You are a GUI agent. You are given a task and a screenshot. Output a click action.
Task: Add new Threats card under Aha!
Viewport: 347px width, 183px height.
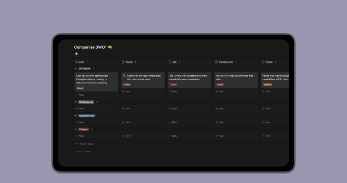tap(80, 136)
